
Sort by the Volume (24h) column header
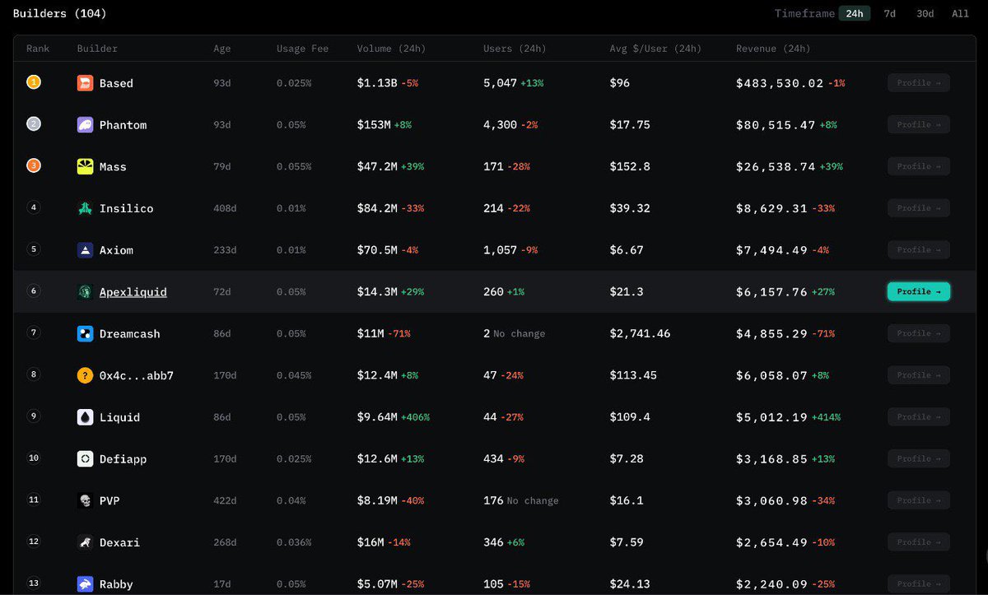(391, 49)
